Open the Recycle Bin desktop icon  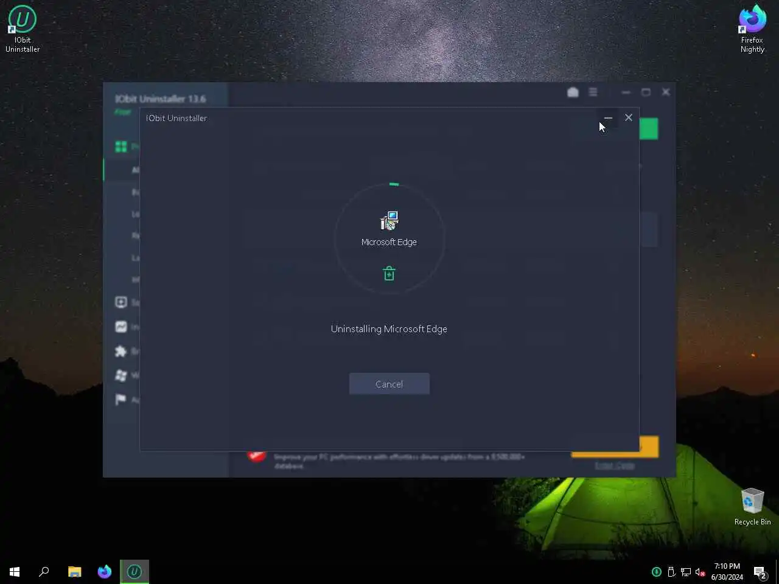click(752, 506)
